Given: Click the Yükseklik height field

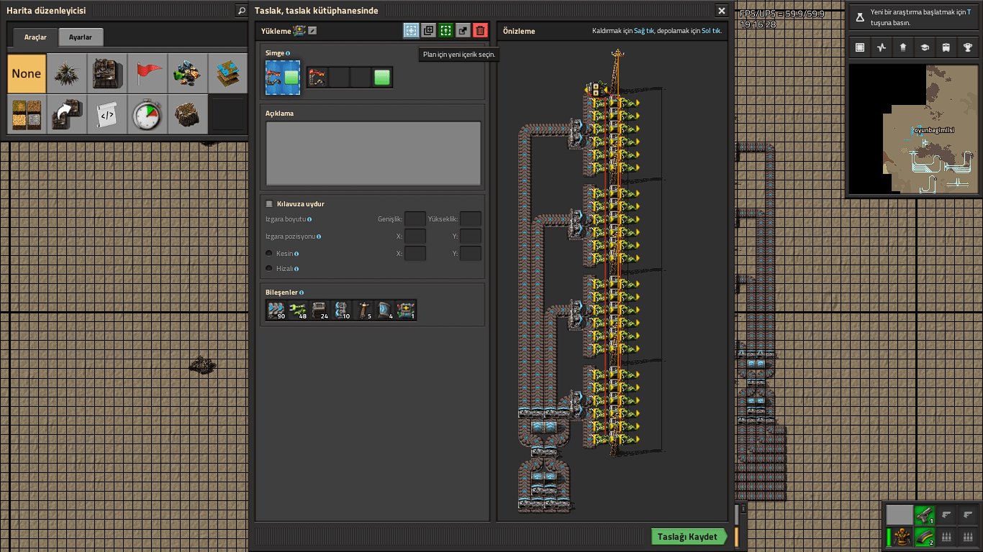Looking at the screenshot, I should point(471,218).
